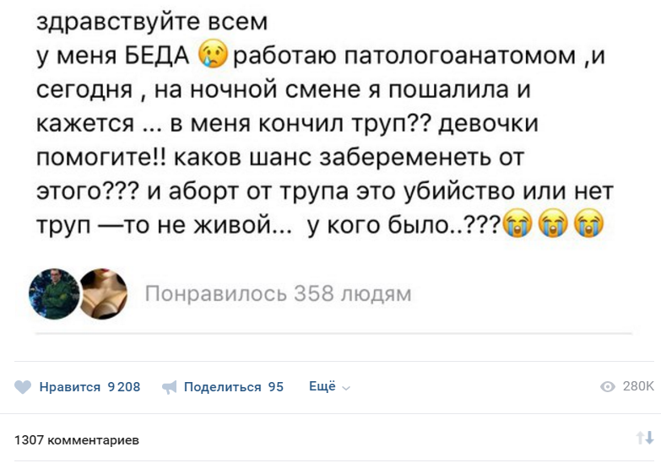Open the avatar of man in green jacket

[54, 293]
